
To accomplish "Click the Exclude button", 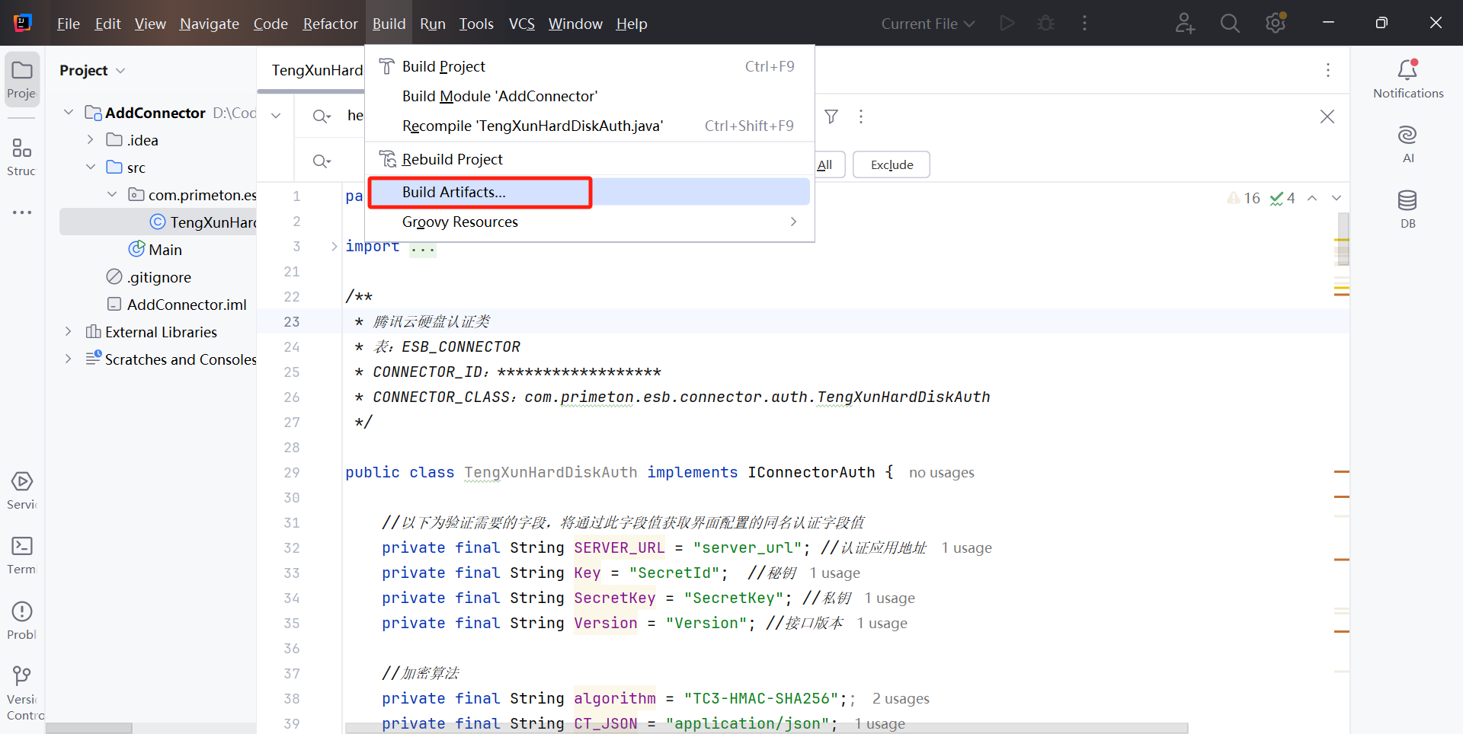I will click(891, 164).
